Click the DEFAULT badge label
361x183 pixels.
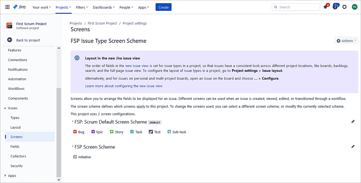[155, 122]
